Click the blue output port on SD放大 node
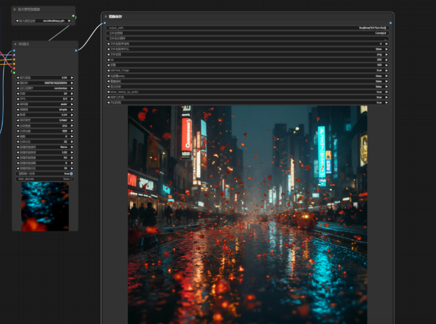Viewport: 436px width, 324px height. pyautogui.click(x=76, y=50)
